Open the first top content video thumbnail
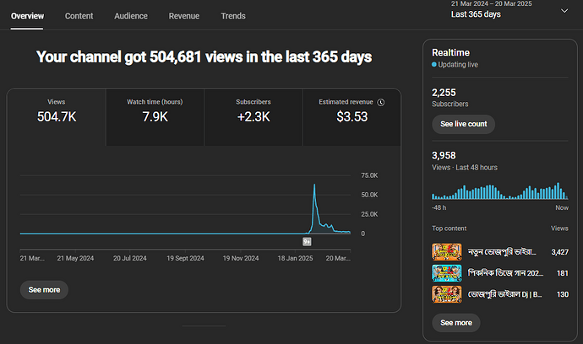 [x=445, y=251]
